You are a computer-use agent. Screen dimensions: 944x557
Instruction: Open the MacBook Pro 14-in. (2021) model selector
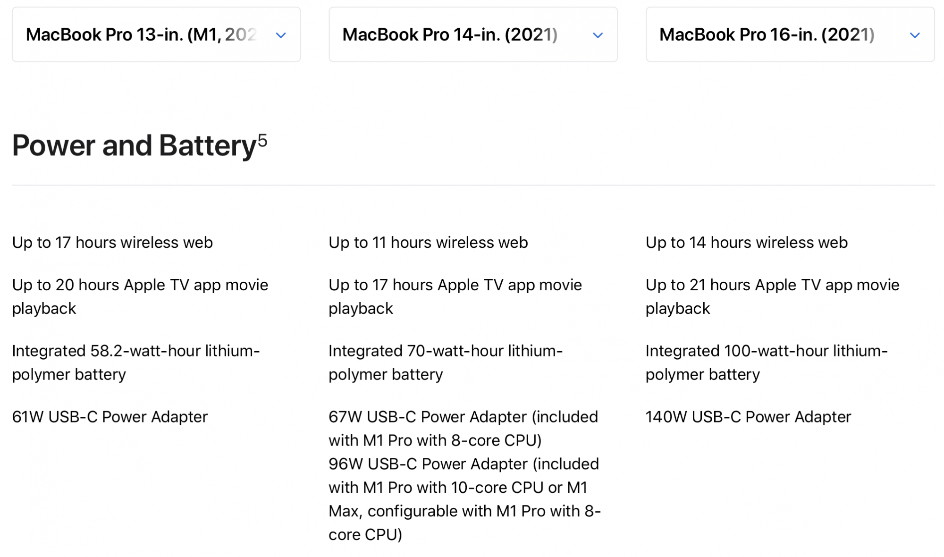click(473, 34)
